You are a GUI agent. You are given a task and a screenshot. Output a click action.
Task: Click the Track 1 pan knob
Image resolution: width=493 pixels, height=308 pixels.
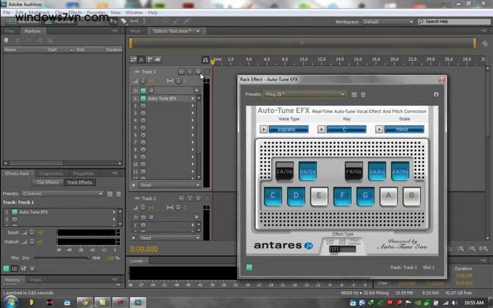178,81
